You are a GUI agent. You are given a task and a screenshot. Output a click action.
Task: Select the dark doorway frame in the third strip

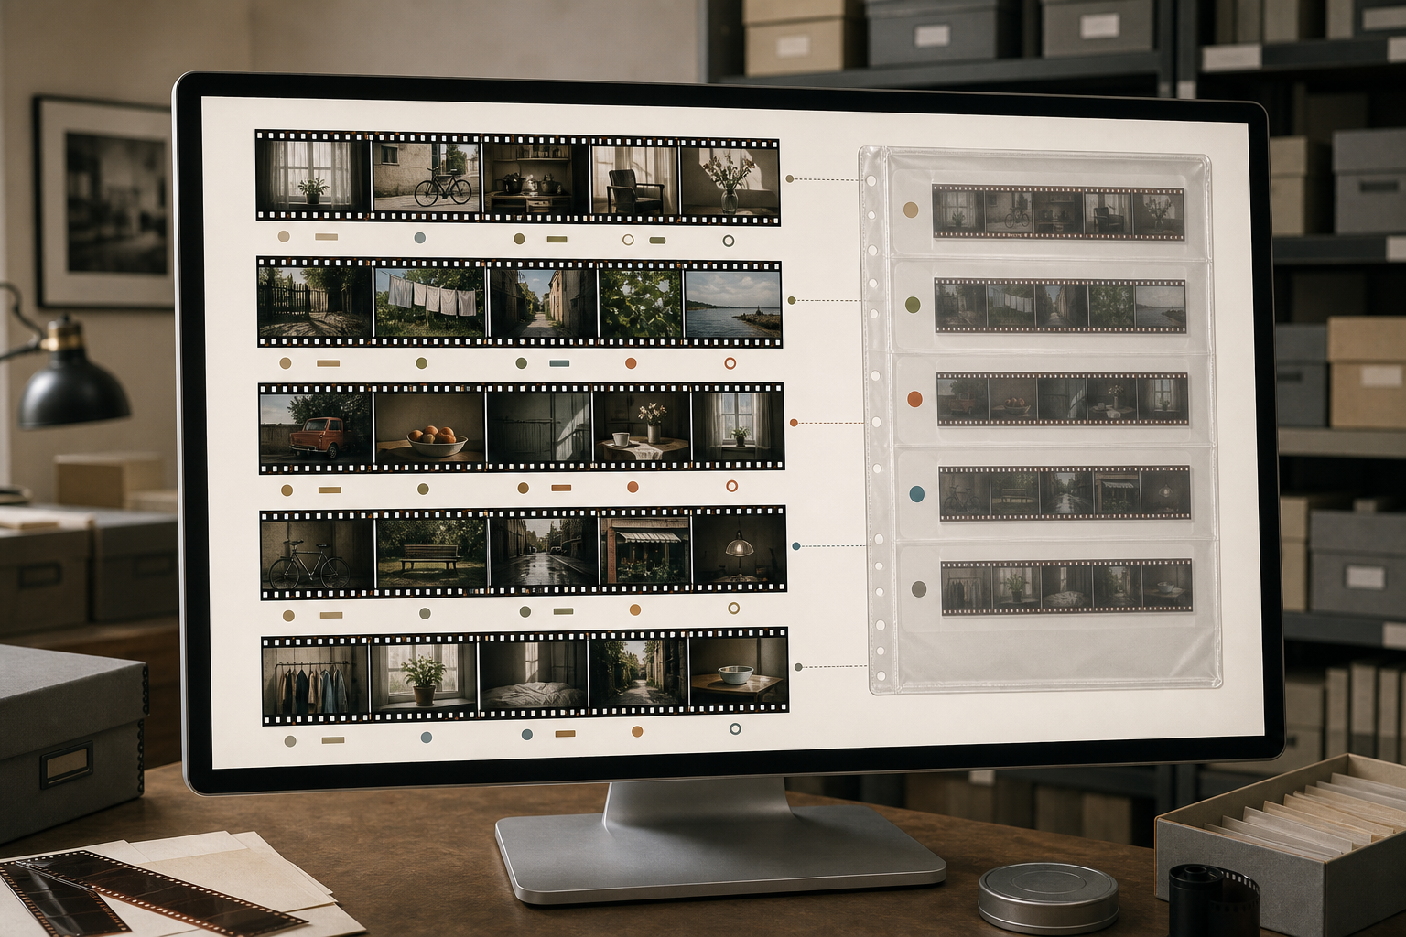pyautogui.click(x=538, y=427)
